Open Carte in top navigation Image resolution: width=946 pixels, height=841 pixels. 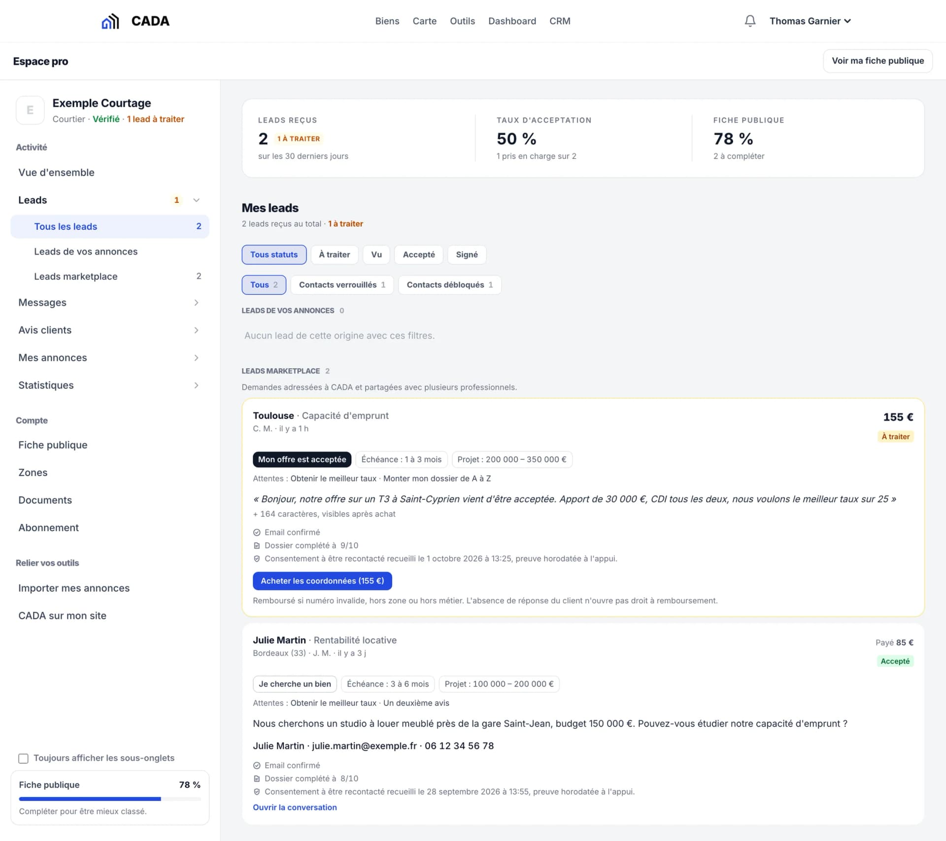424,21
